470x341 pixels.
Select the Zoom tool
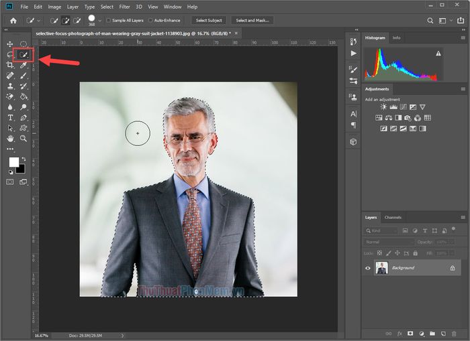coord(23,139)
